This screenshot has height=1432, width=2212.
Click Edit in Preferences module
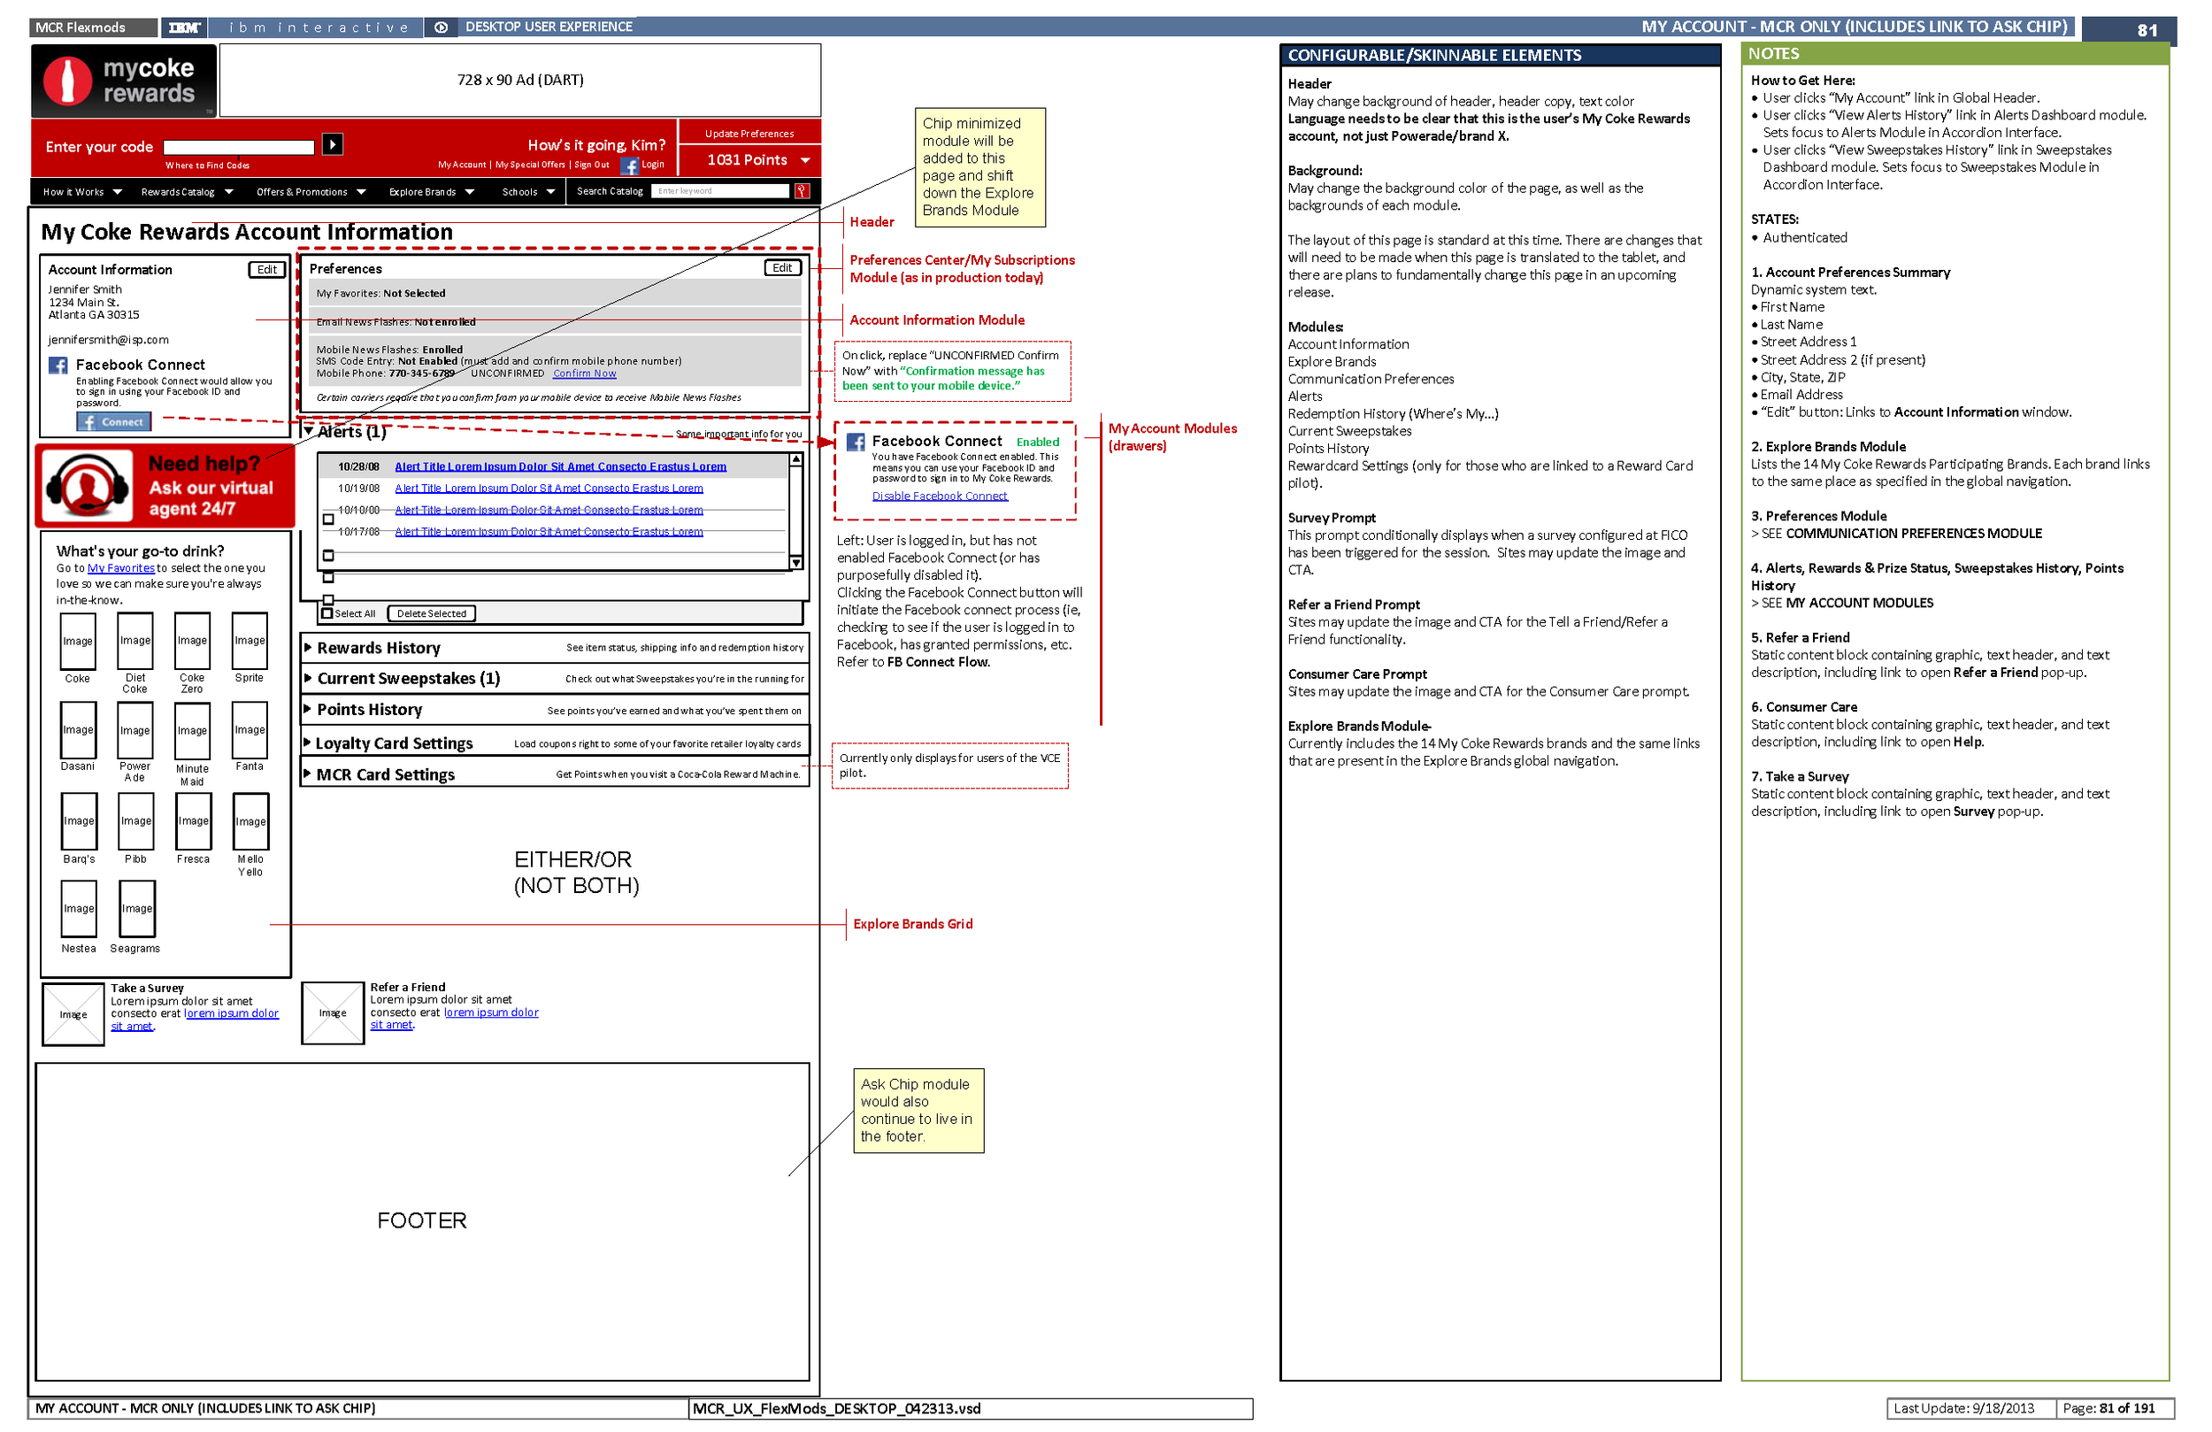[782, 268]
